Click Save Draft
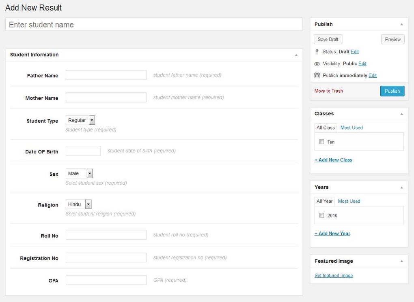The image size is (414, 302). [328, 39]
